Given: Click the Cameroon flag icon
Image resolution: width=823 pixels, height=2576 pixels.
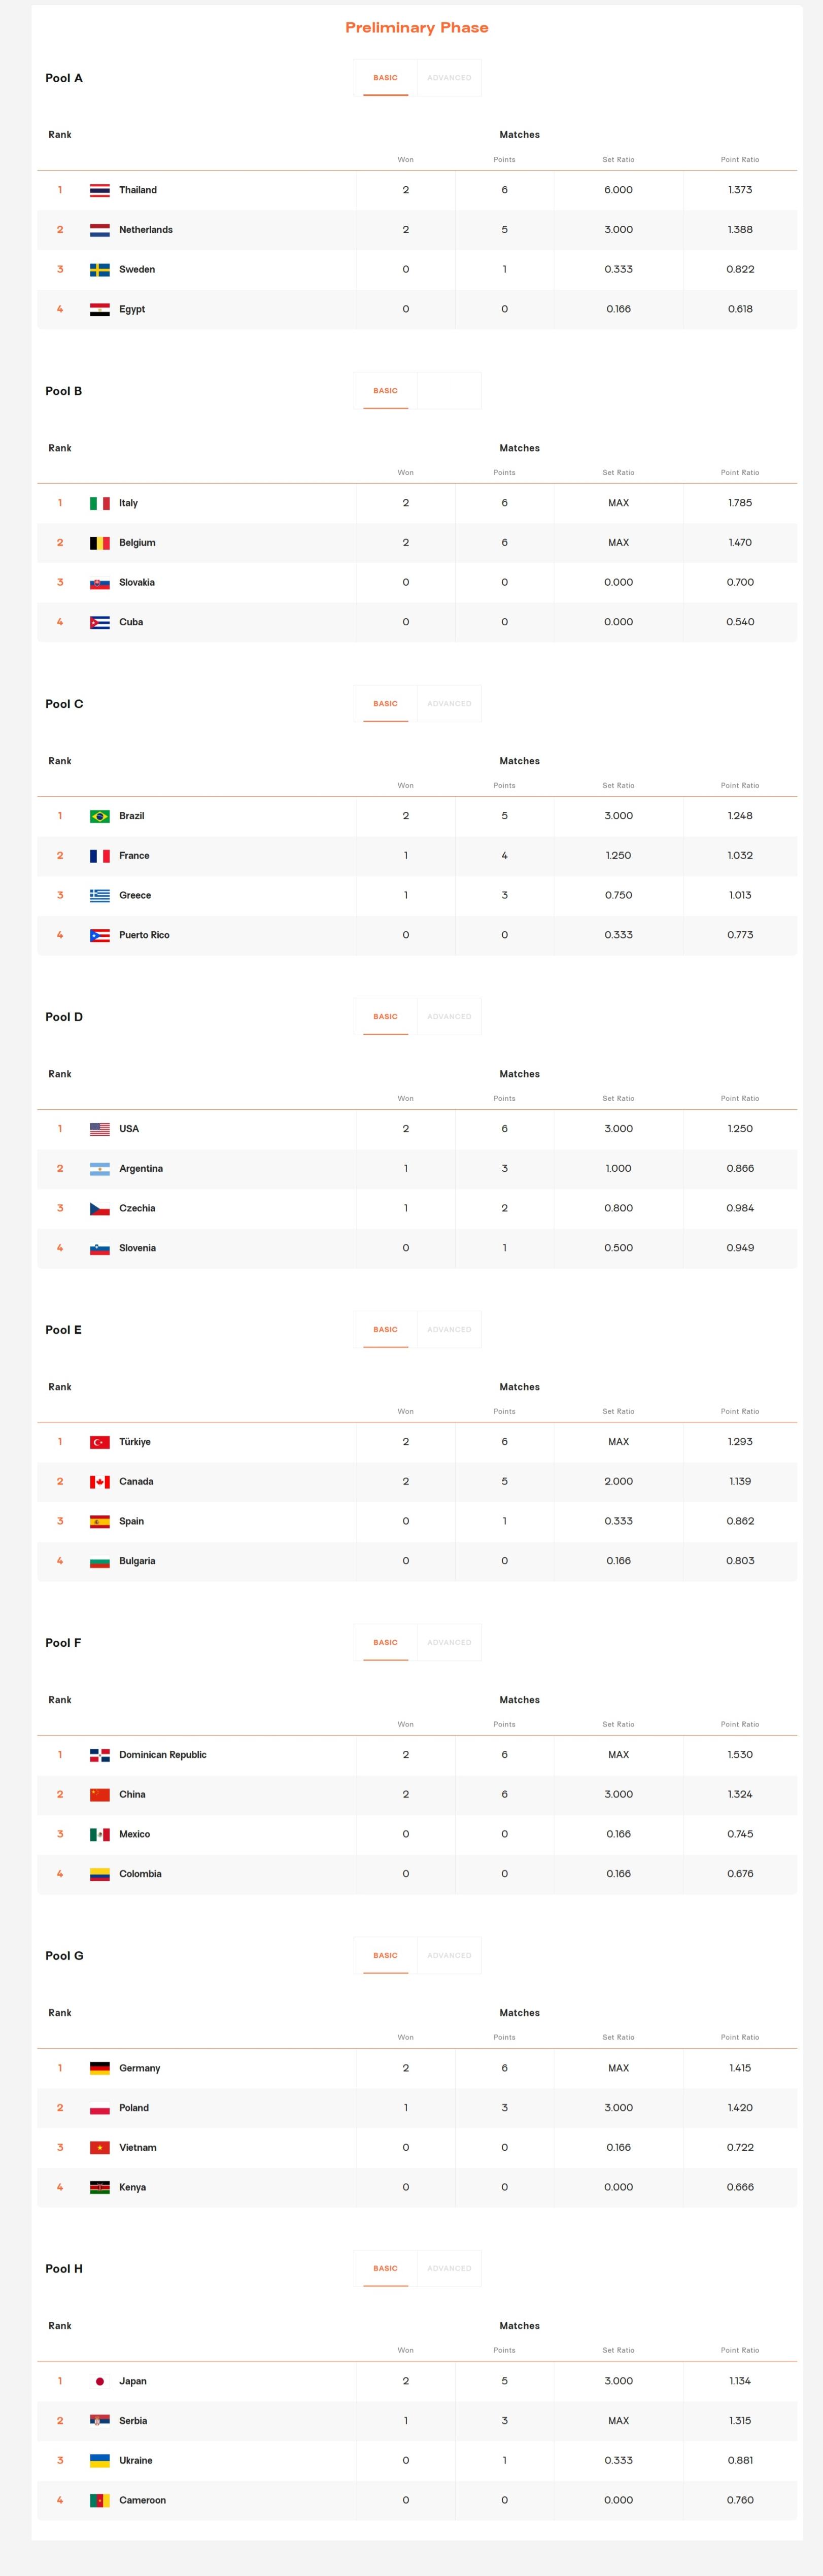Looking at the screenshot, I should tap(100, 2500).
